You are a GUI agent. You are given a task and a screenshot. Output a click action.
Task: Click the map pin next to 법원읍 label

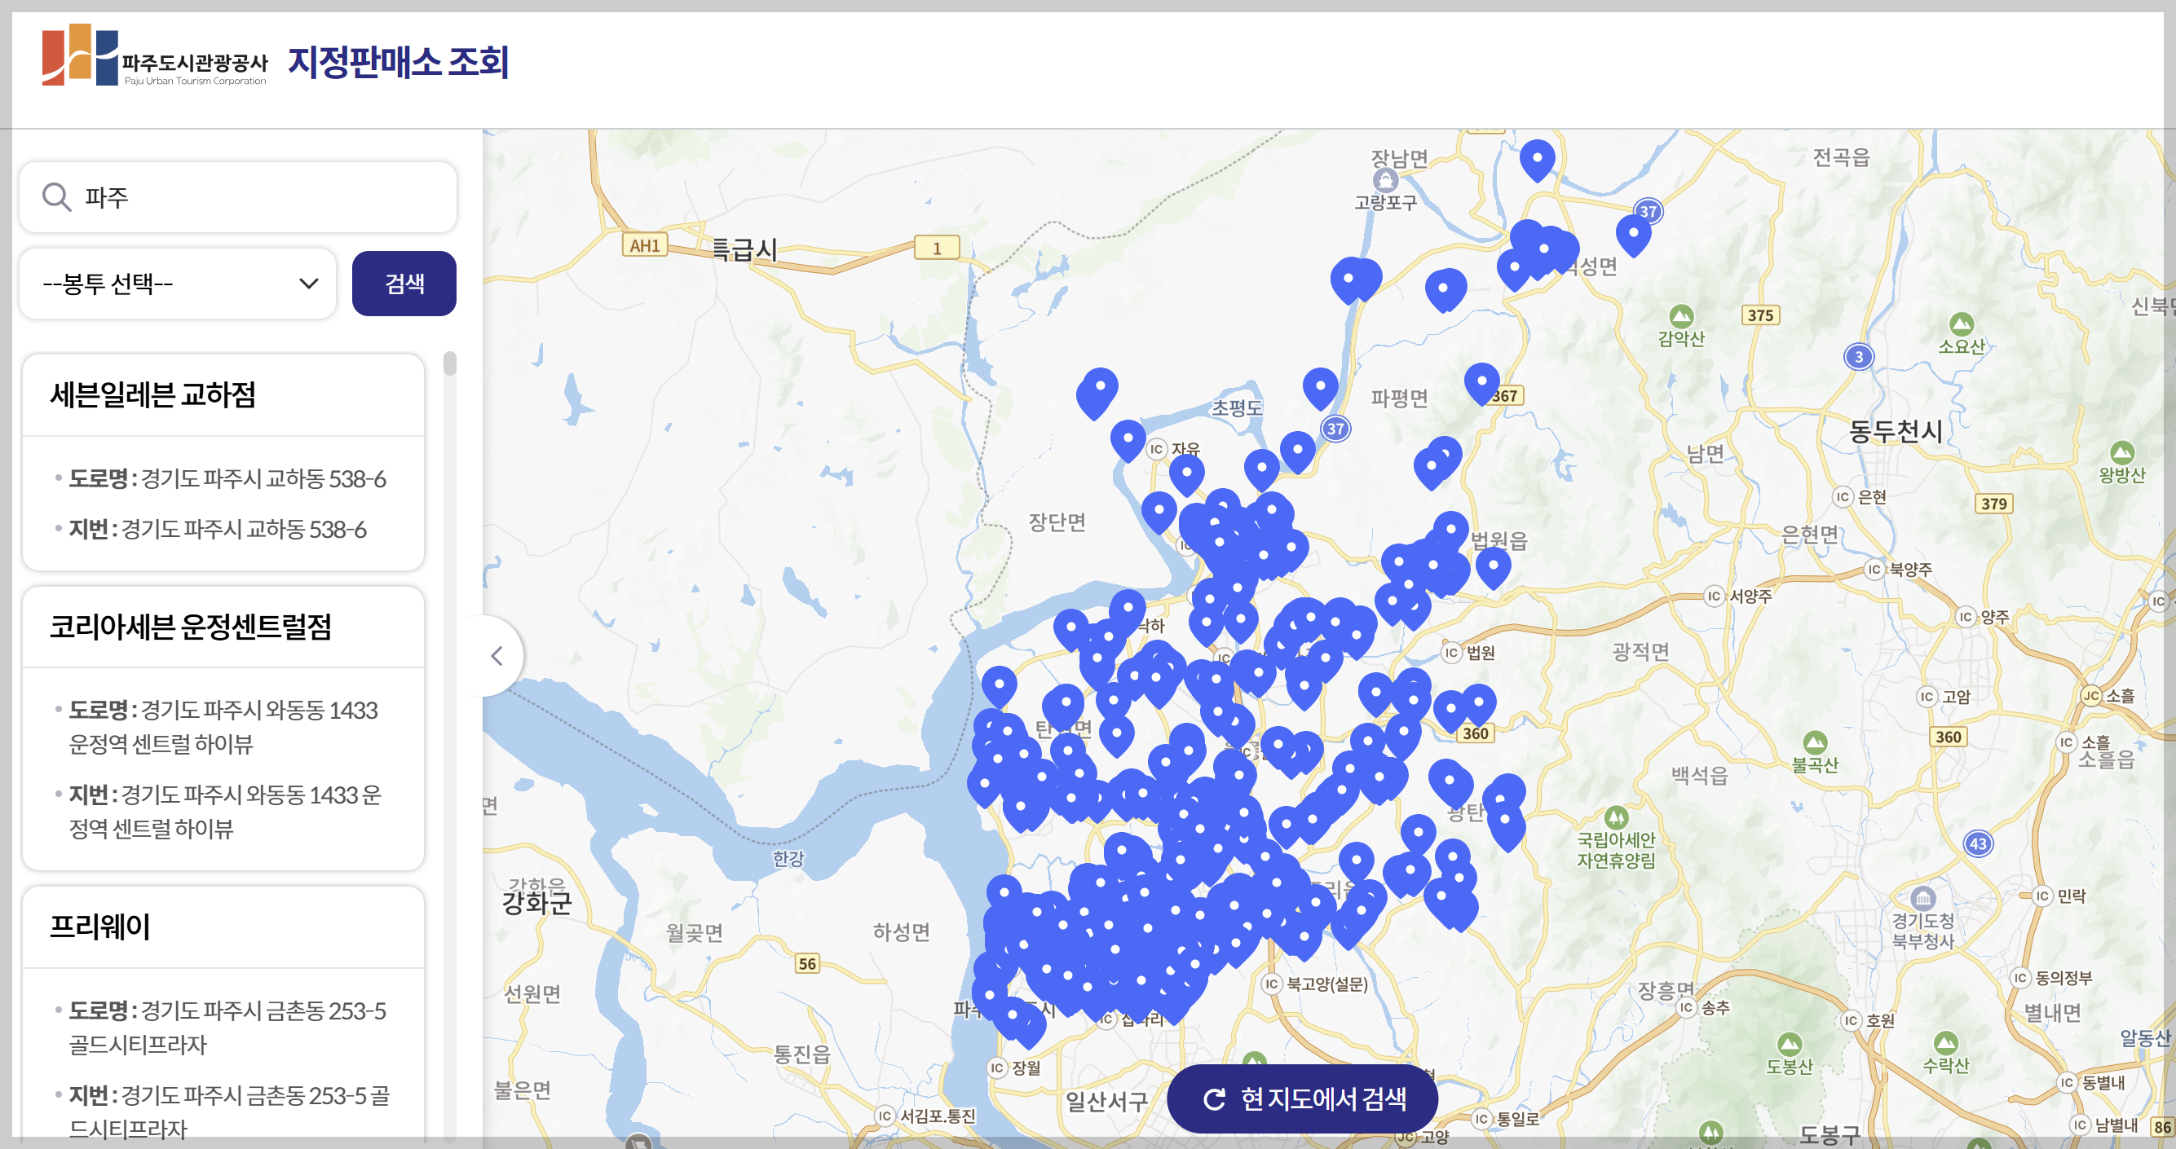point(1493,566)
